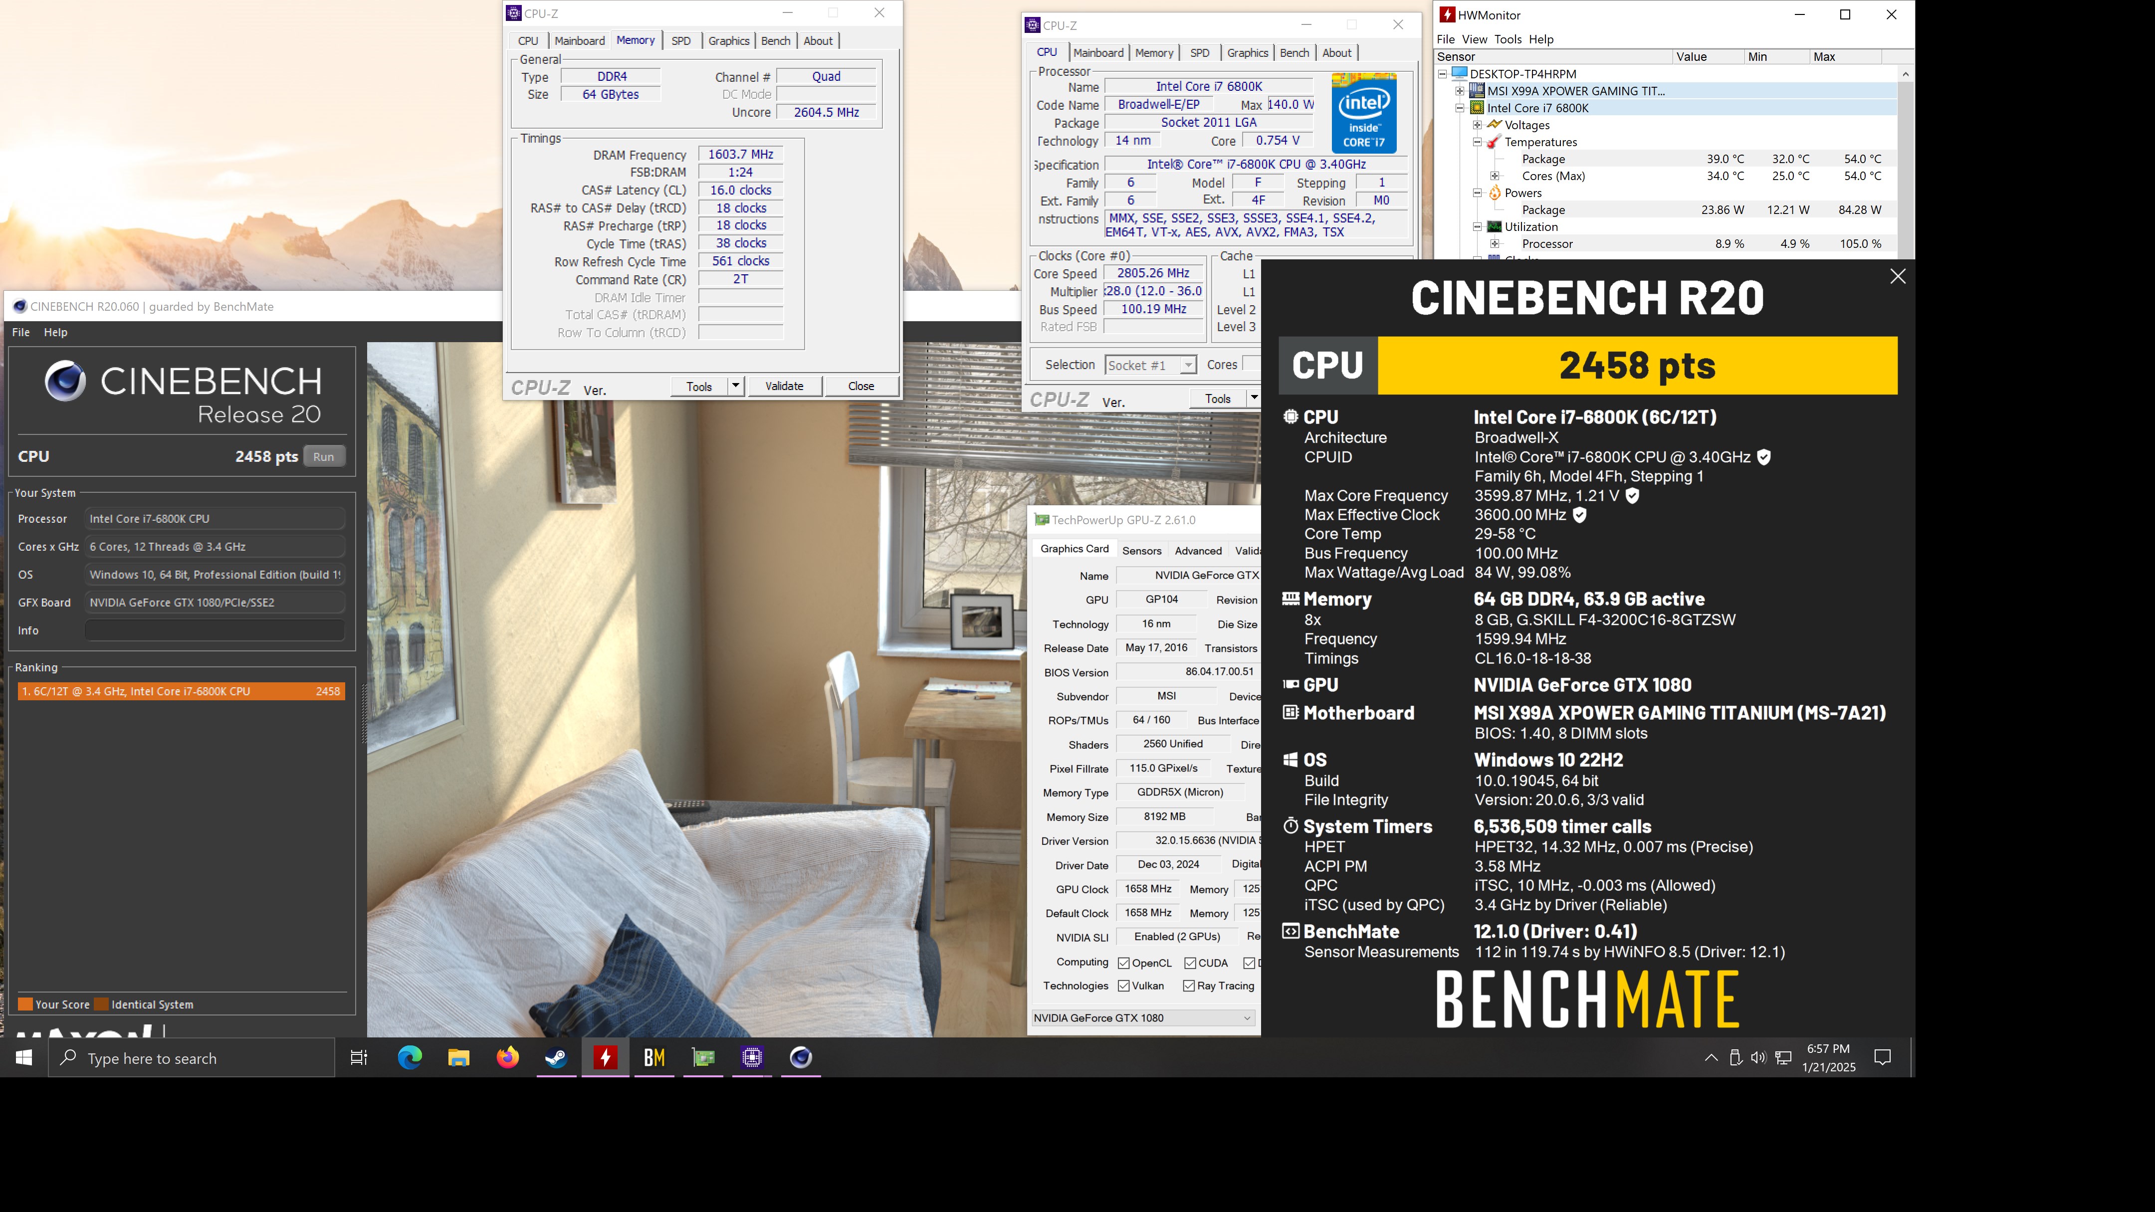
Task: Switch to Mainboard tab in CPU-Z Memory window
Action: (x=579, y=40)
